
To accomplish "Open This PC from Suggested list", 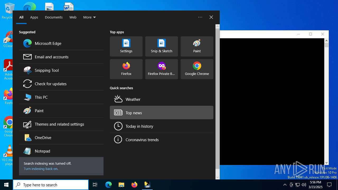I will tap(61, 97).
